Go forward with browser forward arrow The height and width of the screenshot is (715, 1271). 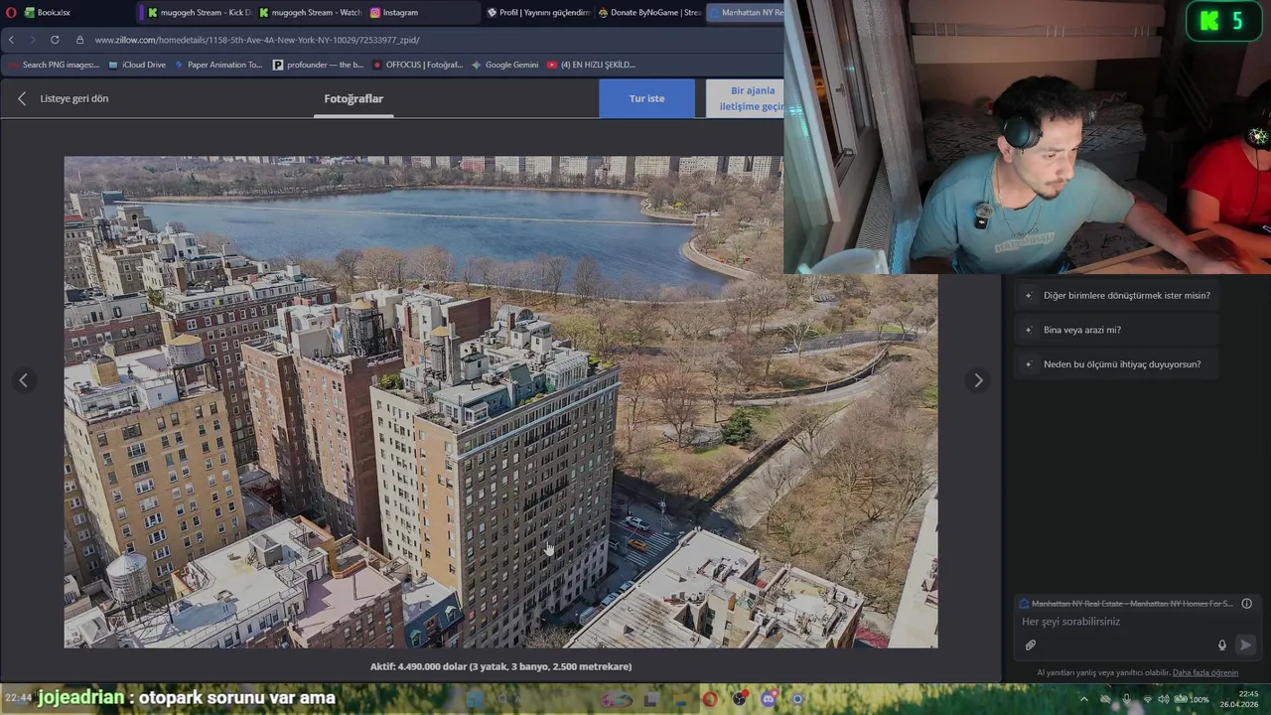32,40
